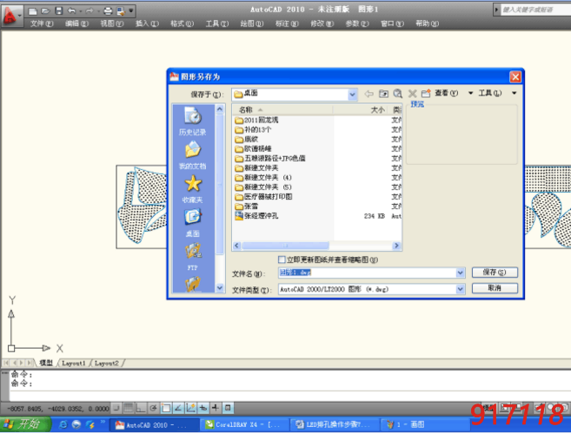Click the Save floppy disk quick-access icon

[x=58, y=11]
